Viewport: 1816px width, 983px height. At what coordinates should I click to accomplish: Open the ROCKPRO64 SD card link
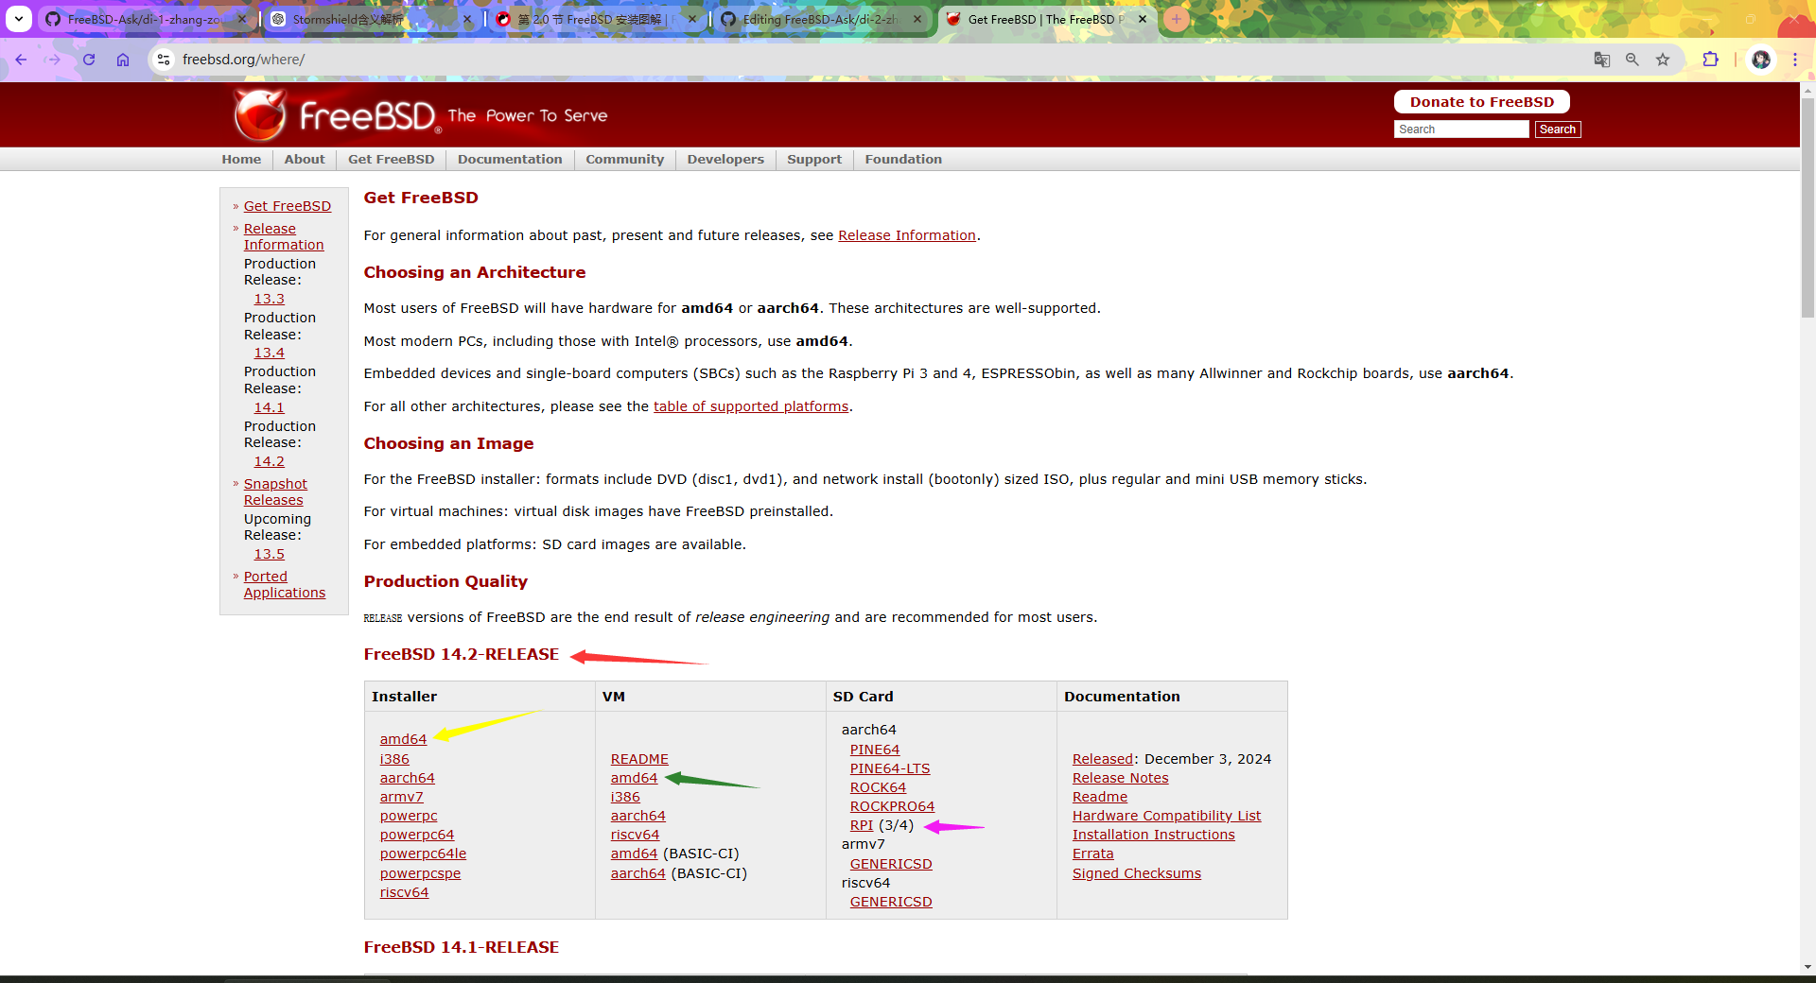[x=892, y=806]
